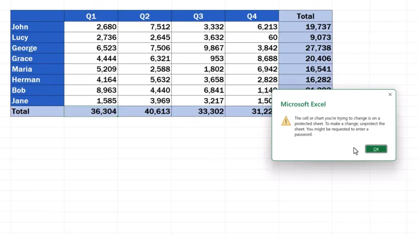Click the Herman name cell
This screenshot has width=418, height=235.
37,80
